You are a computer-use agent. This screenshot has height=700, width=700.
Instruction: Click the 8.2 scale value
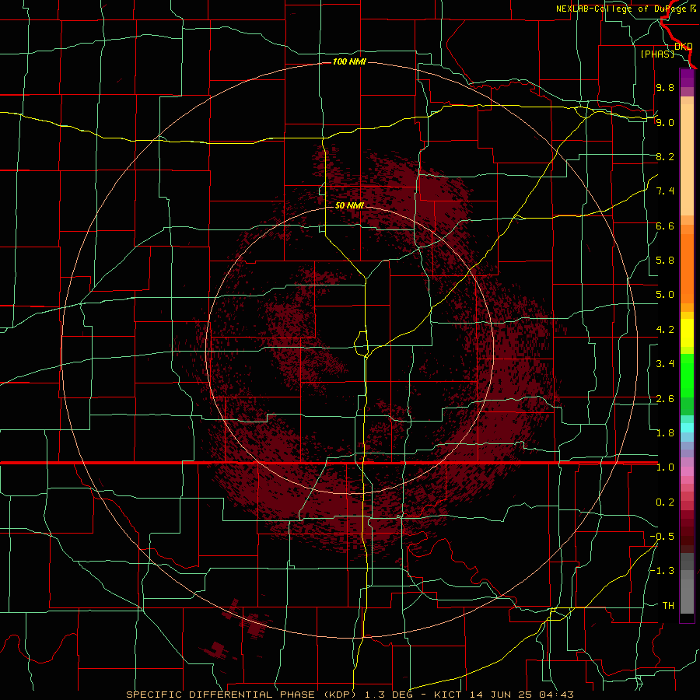pyautogui.click(x=665, y=156)
